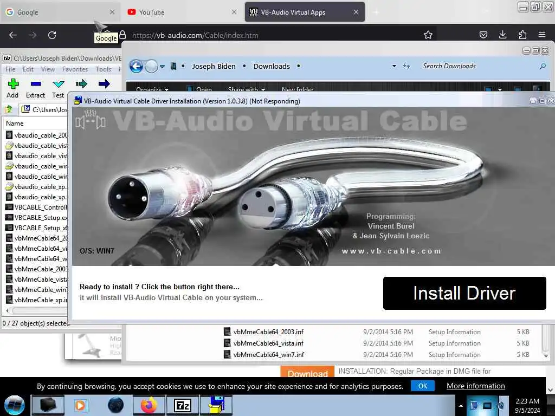The image size is (555, 416).
Task: Click the taskbar clock showing 2:23 AM
Action: click(527, 406)
